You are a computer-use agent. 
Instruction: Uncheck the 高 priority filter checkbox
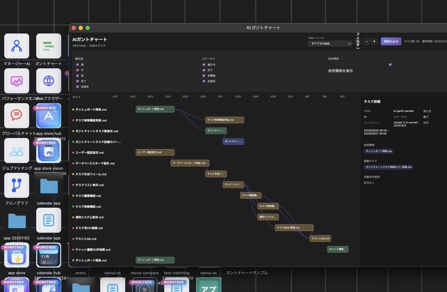[x=77, y=65]
